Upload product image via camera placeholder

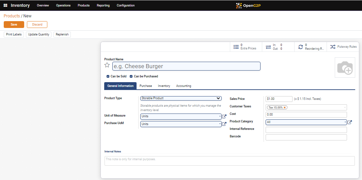click(x=344, y=68)
